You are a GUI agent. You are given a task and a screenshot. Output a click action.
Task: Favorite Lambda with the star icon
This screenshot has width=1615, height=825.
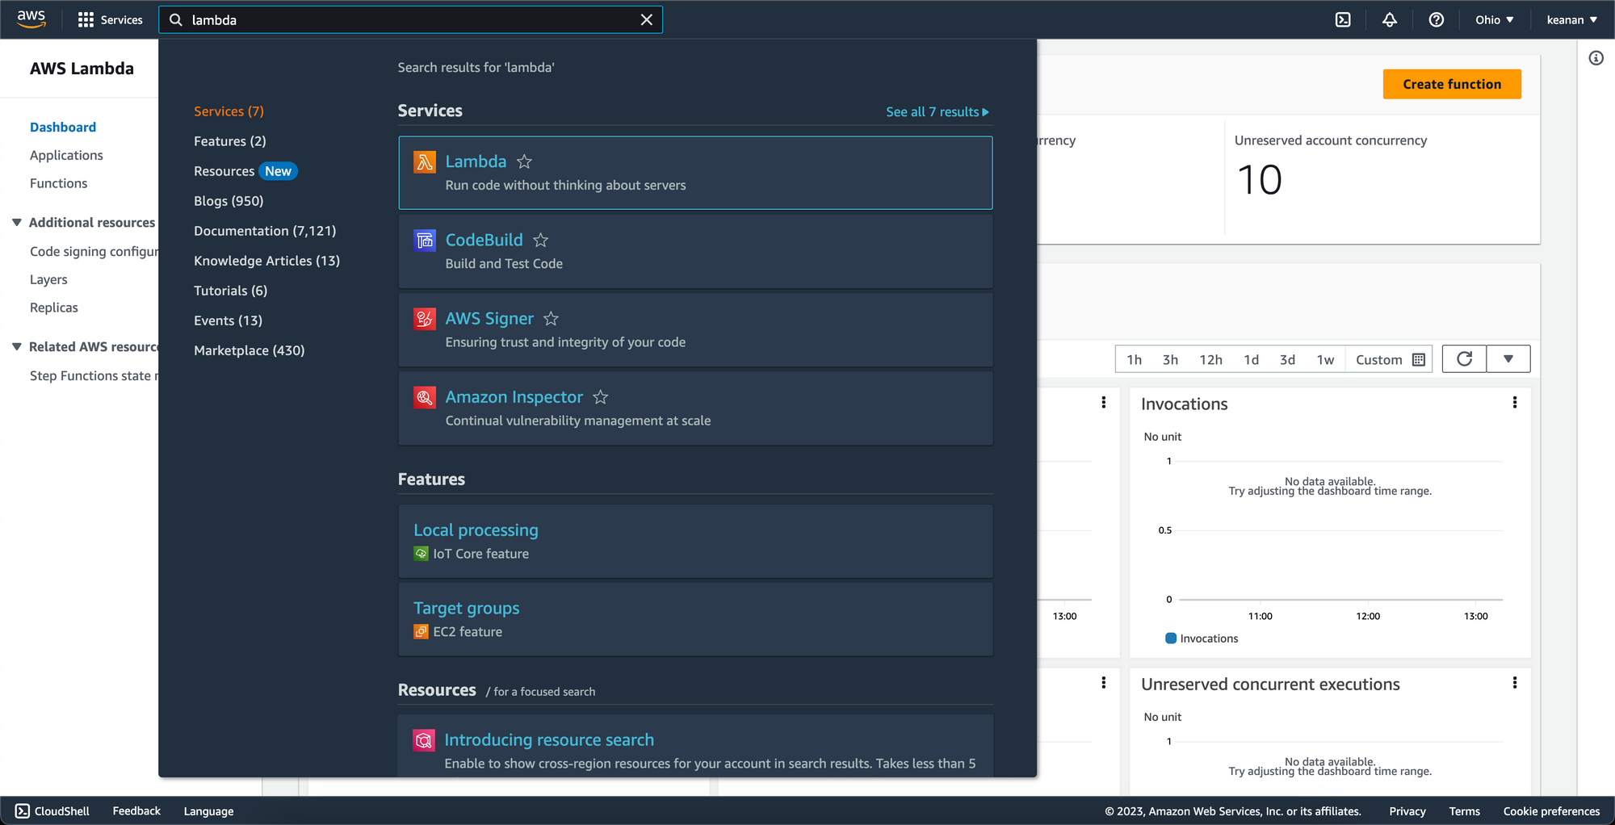point(525,161)
